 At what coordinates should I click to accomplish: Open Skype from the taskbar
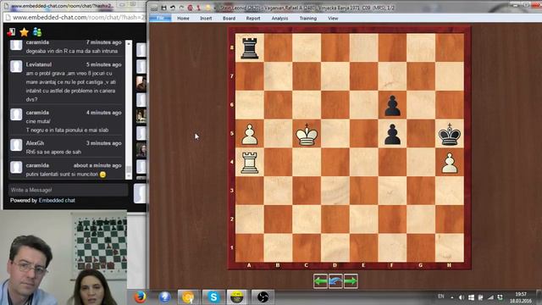213,297
